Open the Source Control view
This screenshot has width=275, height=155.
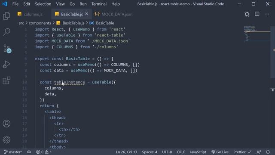(7, 48)
